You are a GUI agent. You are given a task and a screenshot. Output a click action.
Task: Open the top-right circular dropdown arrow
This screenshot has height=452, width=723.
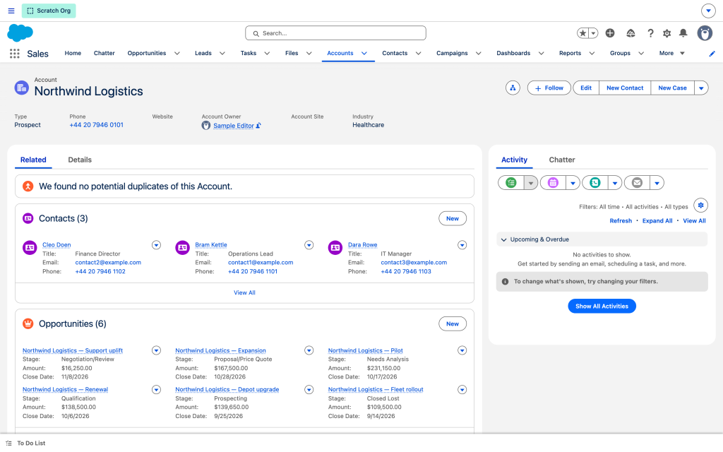708,11
